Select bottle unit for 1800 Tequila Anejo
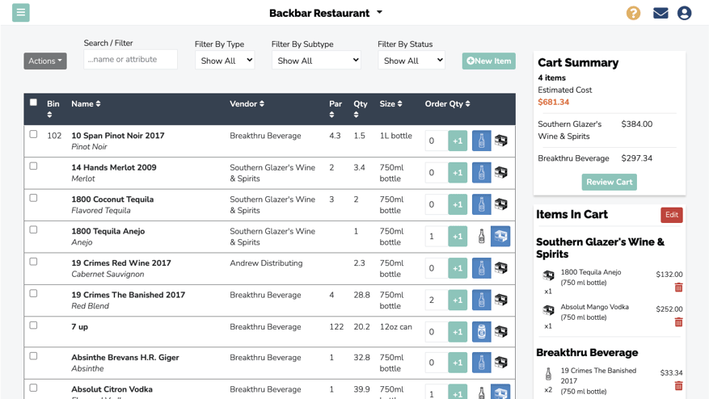 (482, 237)
